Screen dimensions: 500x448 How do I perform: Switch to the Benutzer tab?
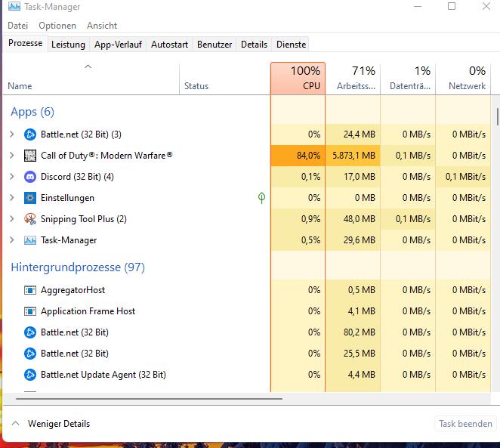[x=215, y=45]
